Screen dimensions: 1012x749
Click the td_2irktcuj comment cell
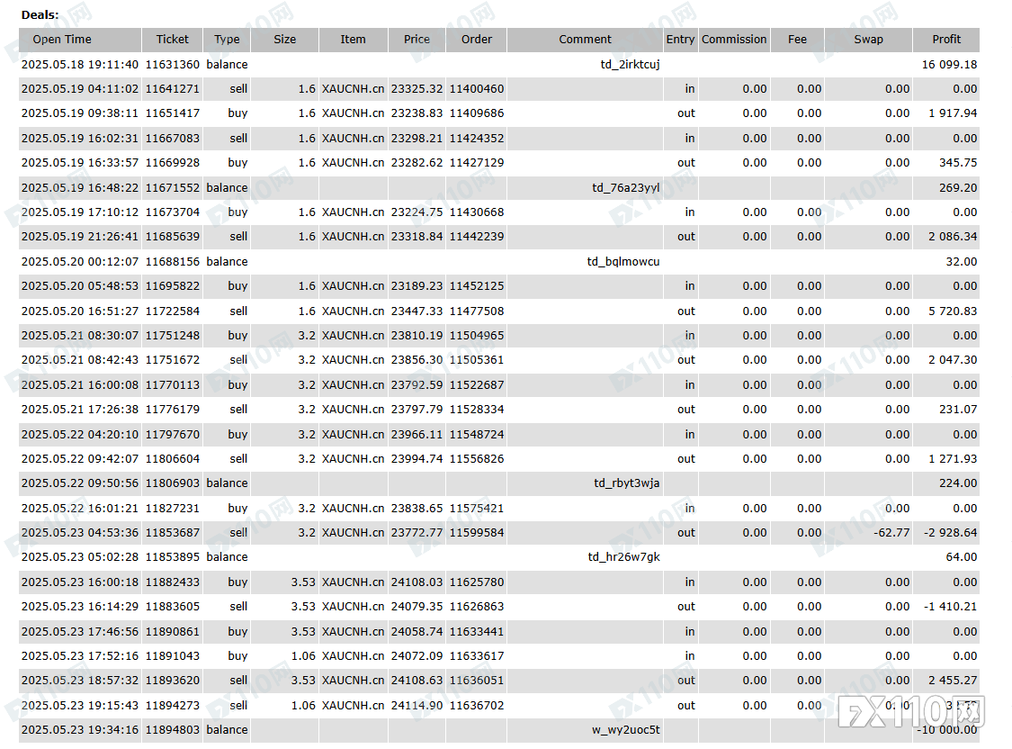(x=630, y=65)
